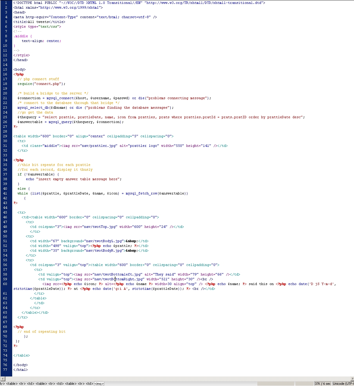Click the closing </style> tag
Image resolution: width=354 pixels, height=386 pixels.
(22, 55)
